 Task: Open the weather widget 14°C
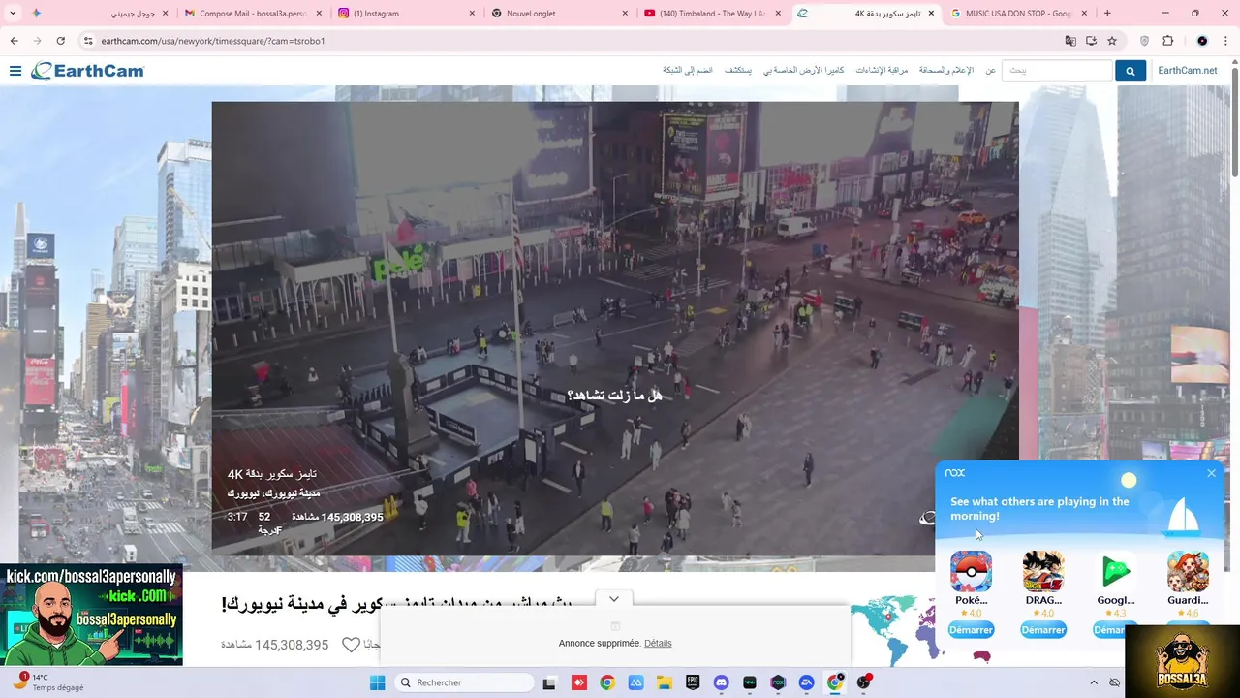[x=48, y=682]
